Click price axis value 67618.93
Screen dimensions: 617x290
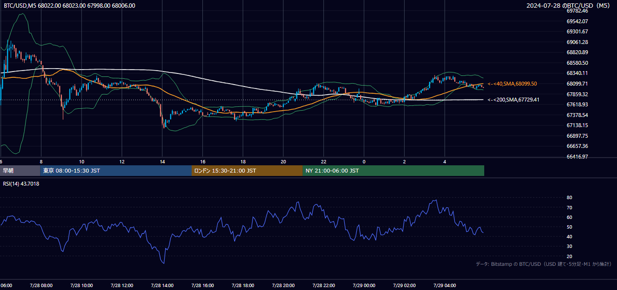[577, 104]
